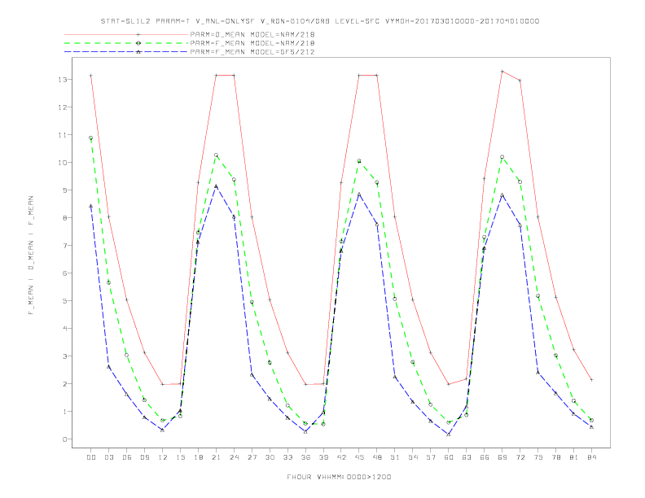
Task: Click the red legend line plus marker
Action: pos(138,34)
